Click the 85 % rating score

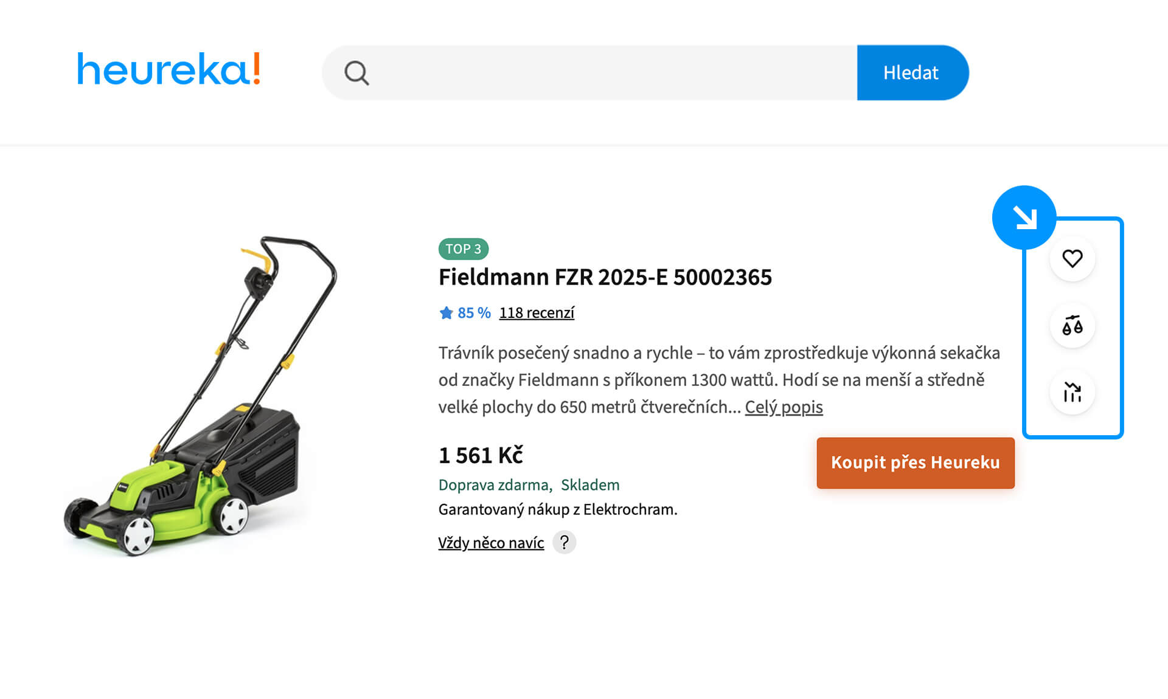474,313
